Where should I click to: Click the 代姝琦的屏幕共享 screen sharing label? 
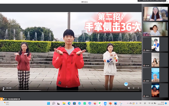[x=14, y=99]
